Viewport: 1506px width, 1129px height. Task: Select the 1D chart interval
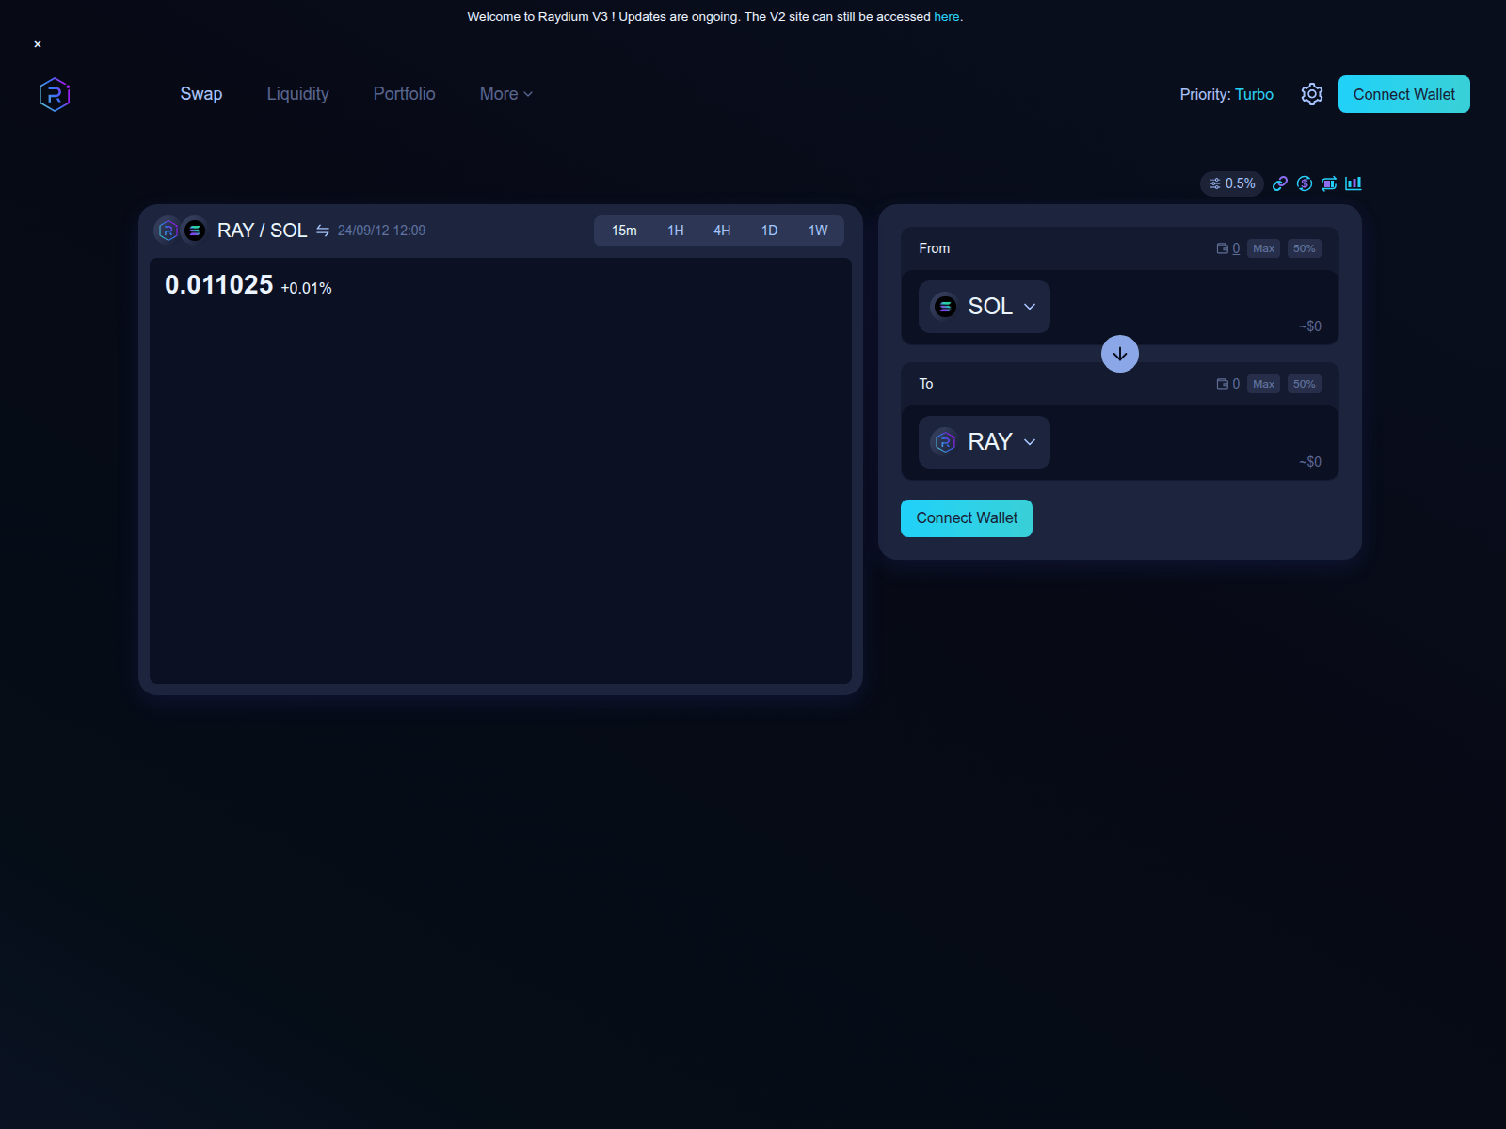[769, 231]
